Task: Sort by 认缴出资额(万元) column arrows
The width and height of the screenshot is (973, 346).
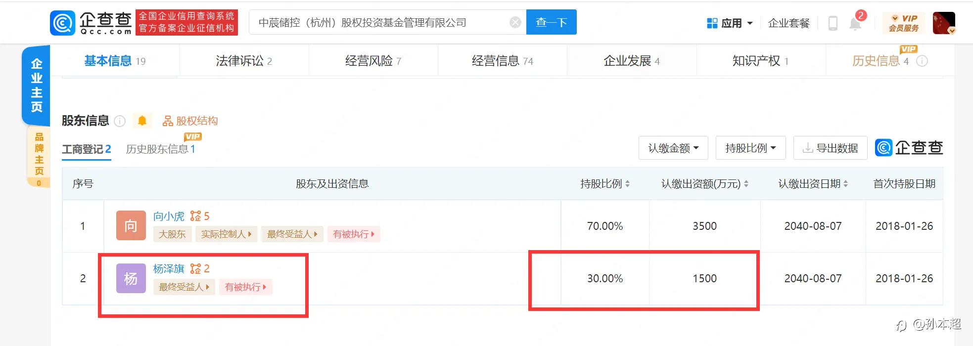Action: 746,184
